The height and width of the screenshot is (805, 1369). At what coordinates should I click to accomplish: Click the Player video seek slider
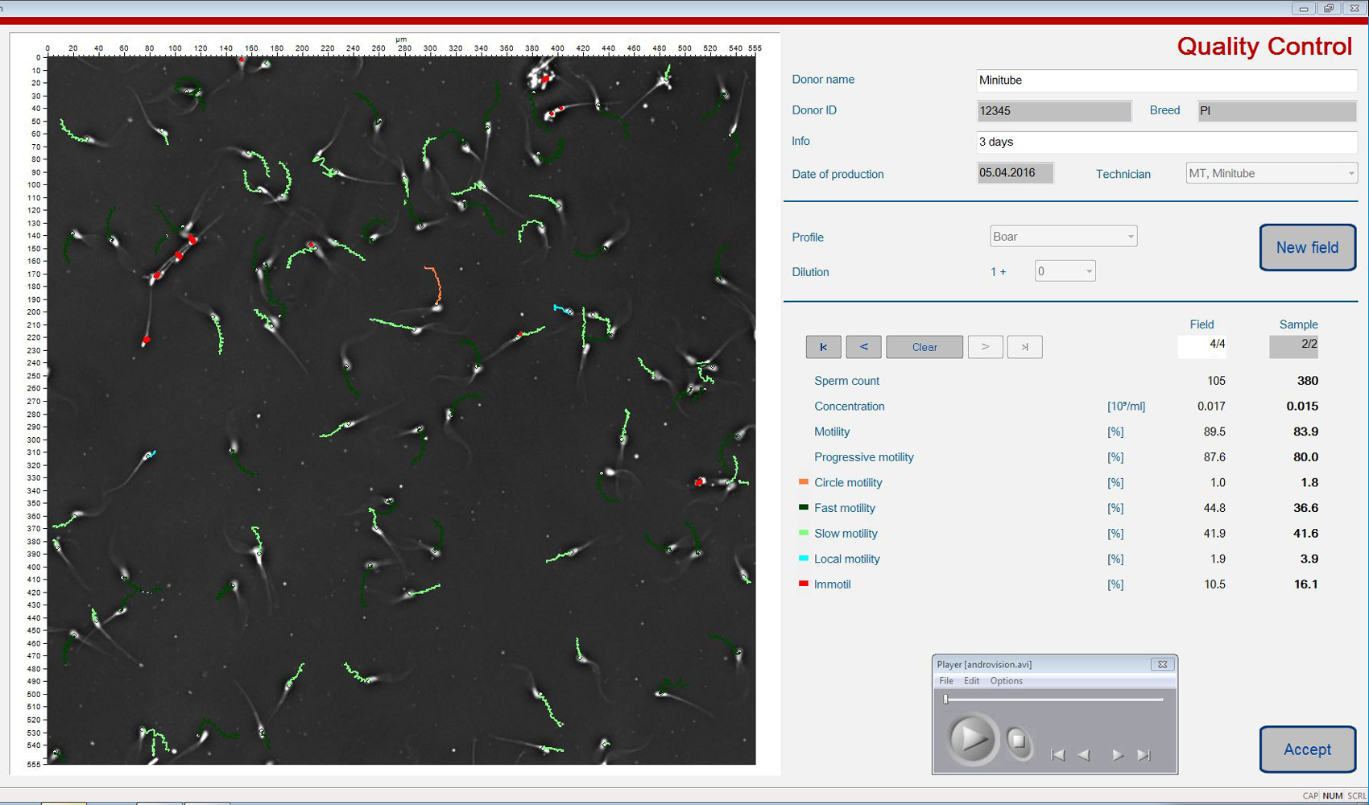tap(1053, 700)
